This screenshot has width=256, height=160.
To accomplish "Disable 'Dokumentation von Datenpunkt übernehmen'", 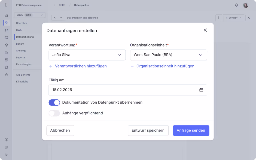I will 54,103.
